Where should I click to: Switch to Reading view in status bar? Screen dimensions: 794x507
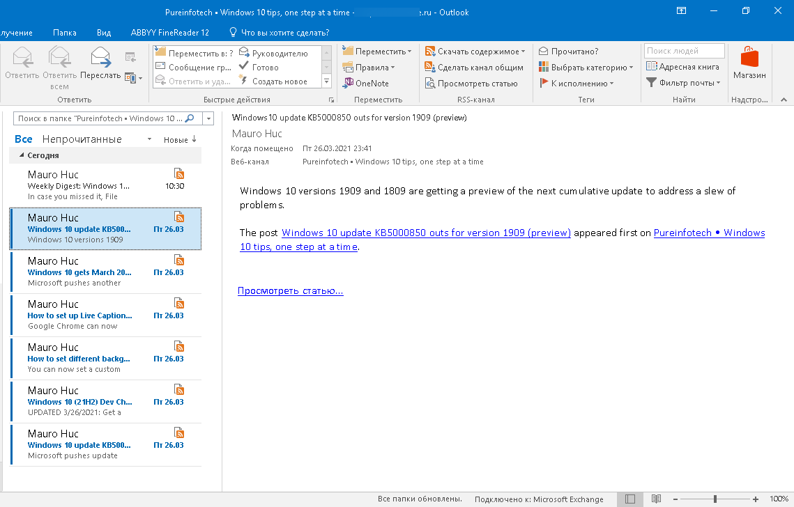tap(656, 499)
